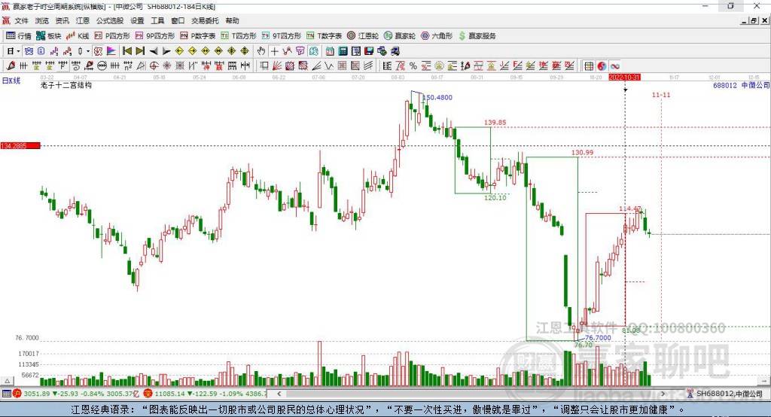Click the flag indicator icon
Viewport: 771px width, 417px height.
[111, 51]
